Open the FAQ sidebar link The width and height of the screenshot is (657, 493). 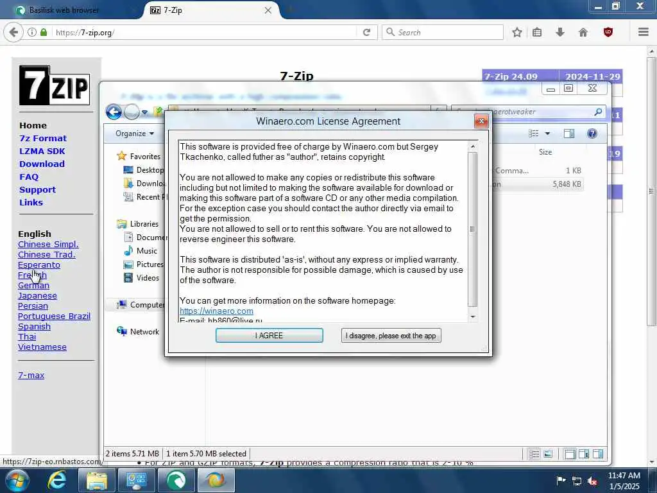[x=29, y=177]
